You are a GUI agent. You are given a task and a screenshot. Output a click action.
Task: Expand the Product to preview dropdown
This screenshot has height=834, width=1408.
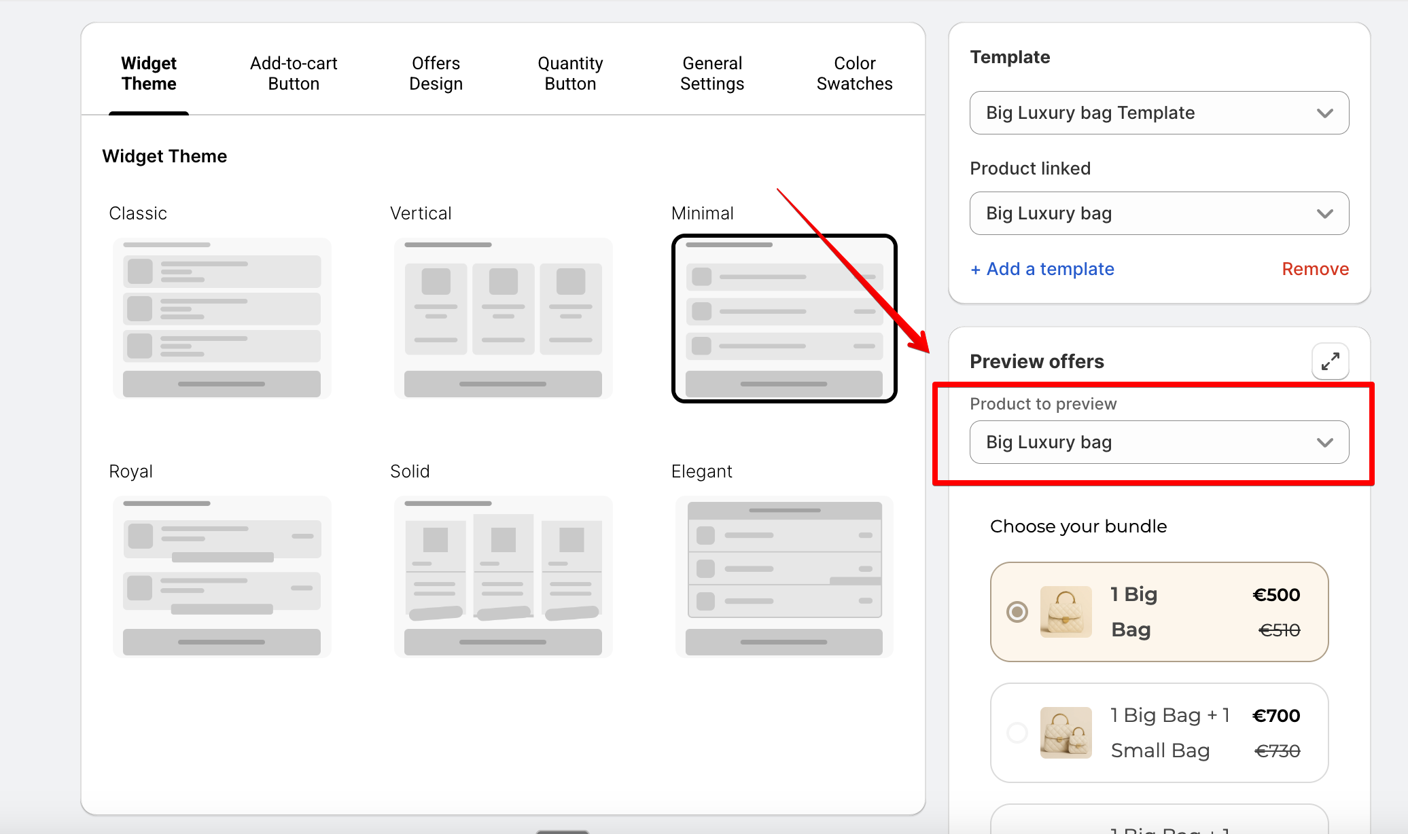[x=1159, y=442]
